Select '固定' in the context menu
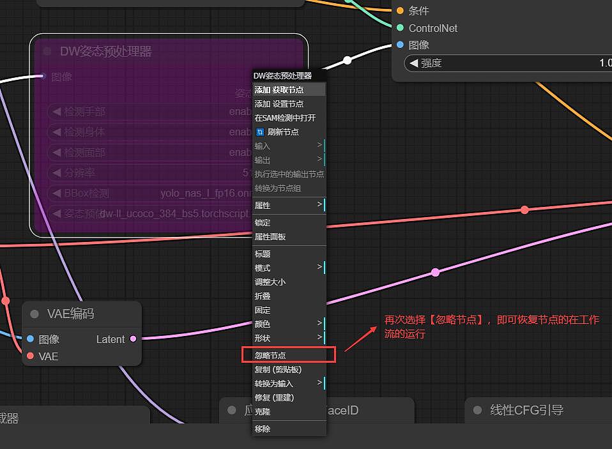The width and height of the screenshot is (612, 449). 289,310
